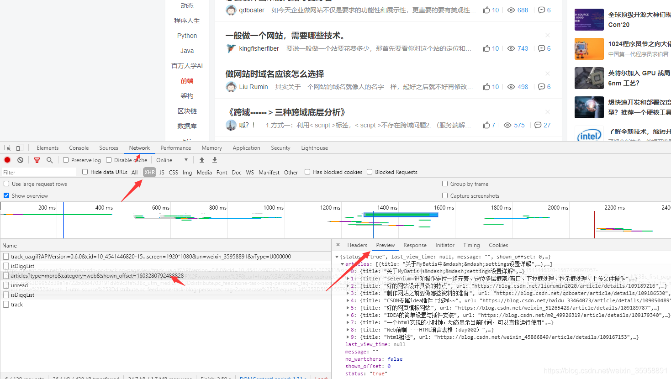Screen dimensions: 671x379
Task: Filter requests by XHR type
Action: pyautogui.click(x=150, y=172)
